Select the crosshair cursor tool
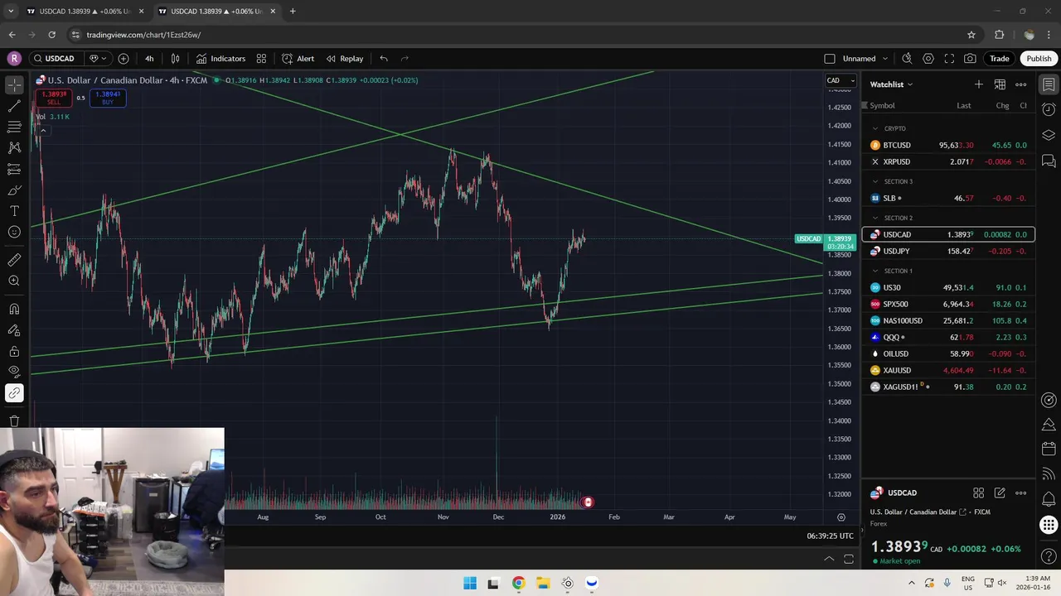 (x=14, y=85)
